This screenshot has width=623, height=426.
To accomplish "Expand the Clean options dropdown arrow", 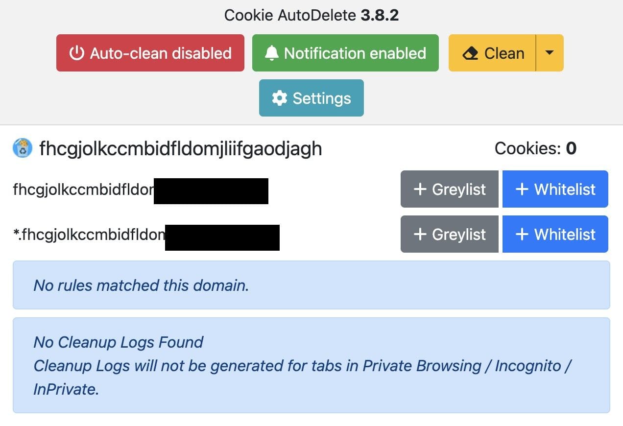I will pyautogui.click(x=550, y=53).
